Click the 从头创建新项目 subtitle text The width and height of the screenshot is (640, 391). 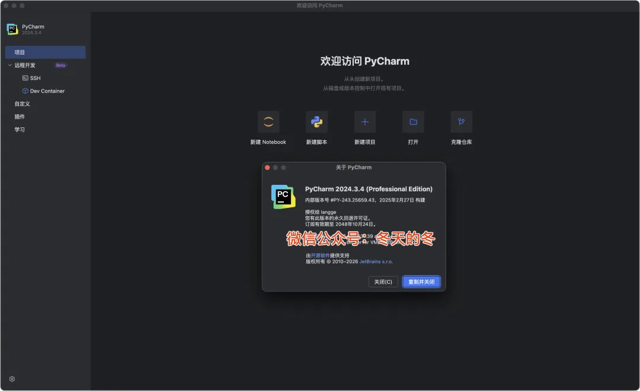point(364,79)
